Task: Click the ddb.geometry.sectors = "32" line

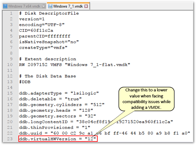Action: [x=57, y=116]
